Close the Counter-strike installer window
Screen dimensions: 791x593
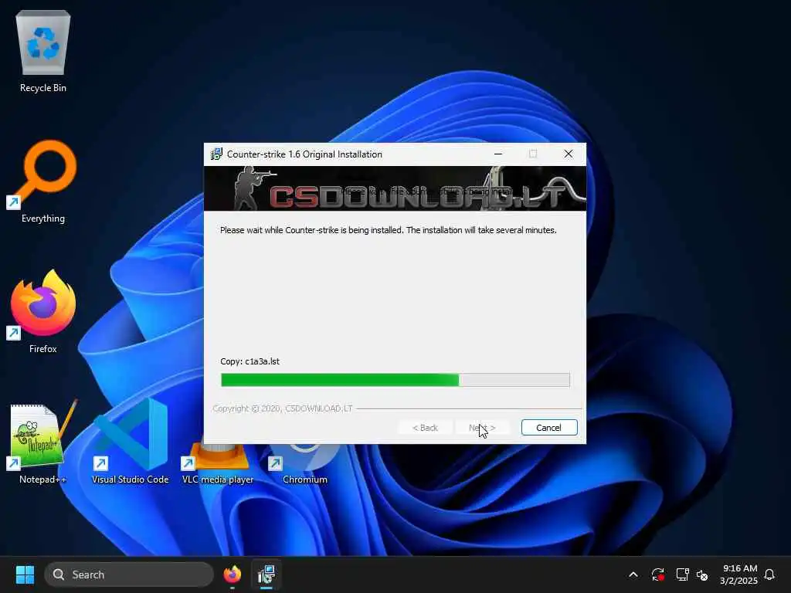click(x=568, y=154)
